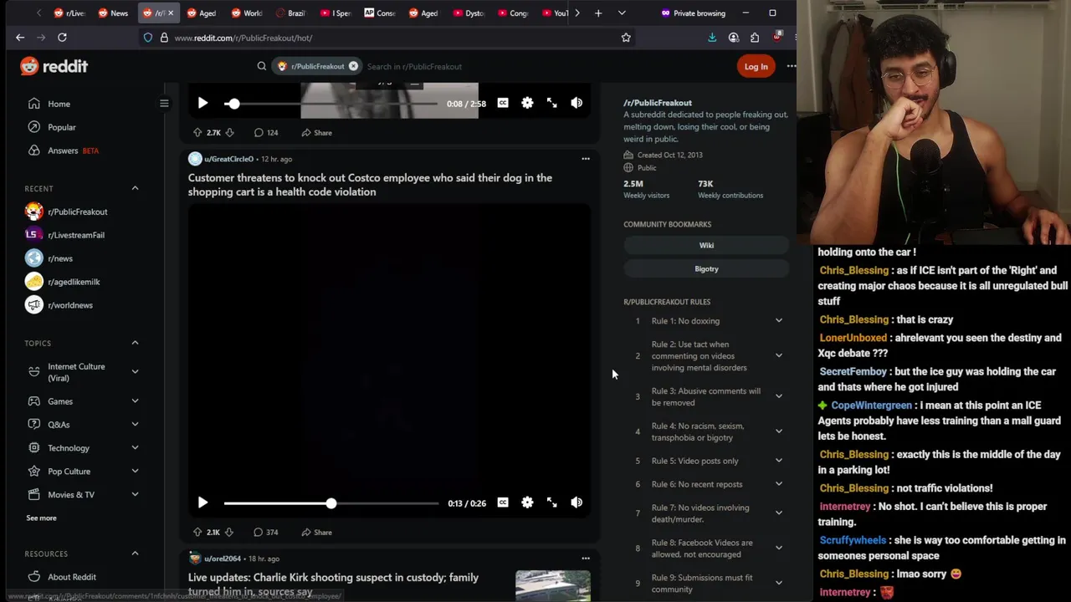
Task: Open the Costco post three-dot menu
Action: pos(586,159)
